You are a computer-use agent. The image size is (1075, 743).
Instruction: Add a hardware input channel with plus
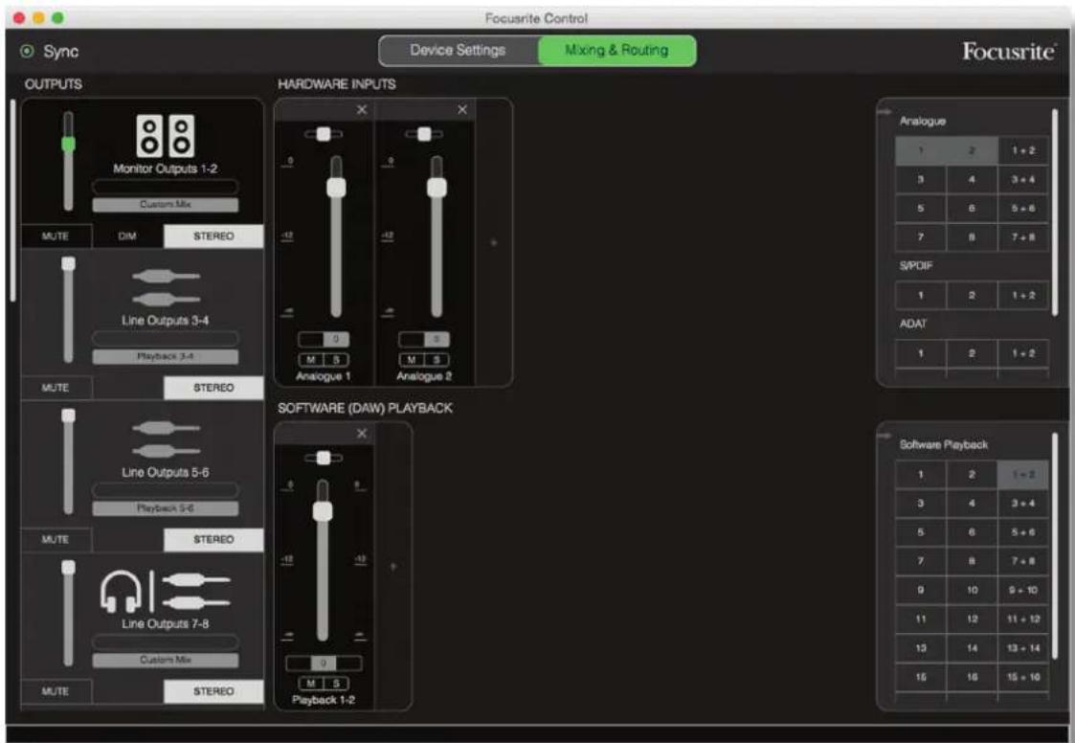(493, 242)
